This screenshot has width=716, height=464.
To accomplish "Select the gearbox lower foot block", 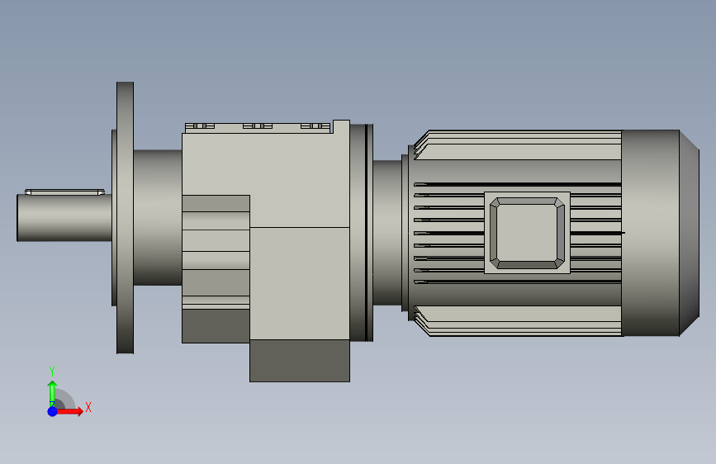I will pos(300,360).
